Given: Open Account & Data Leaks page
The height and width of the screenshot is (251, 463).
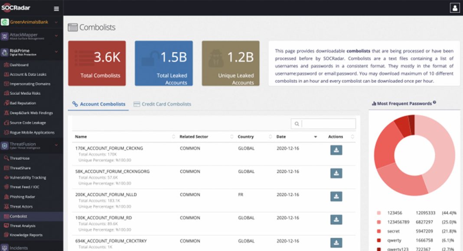Looking at the screenshot, I should click(28, 74).
